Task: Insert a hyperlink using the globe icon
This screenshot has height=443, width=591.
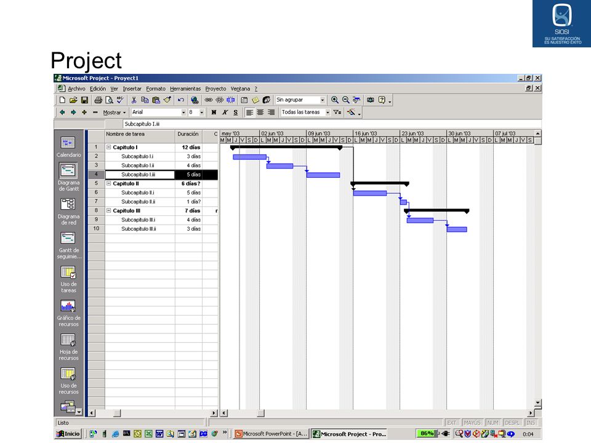Action: (195, 100)
